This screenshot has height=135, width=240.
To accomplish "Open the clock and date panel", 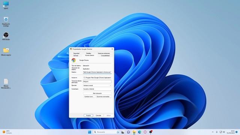I will point(231,132).
